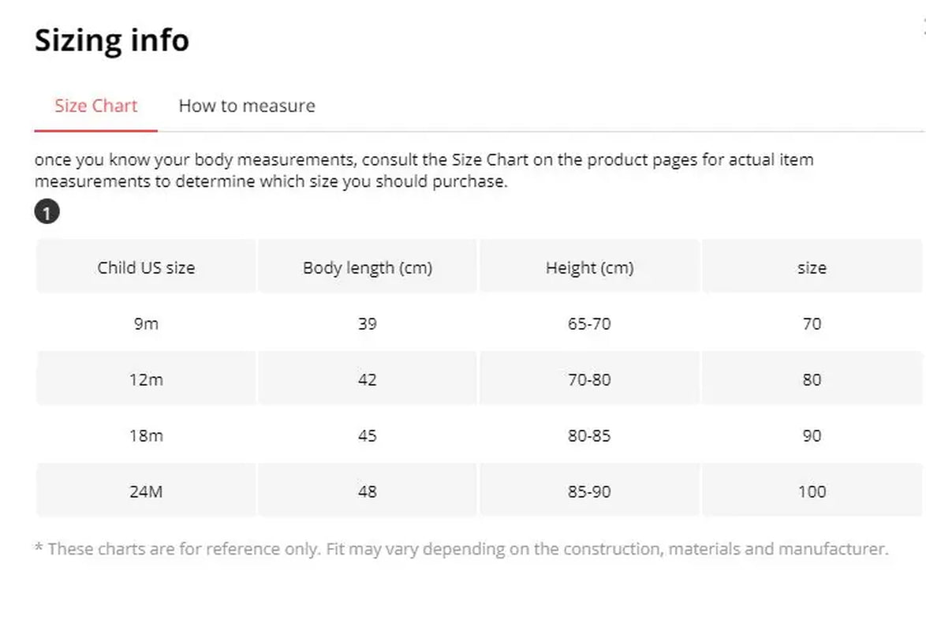Click the size 90 cell
Image resolution: width=926 pixels, height=631 pixels.
pos(812,435)
